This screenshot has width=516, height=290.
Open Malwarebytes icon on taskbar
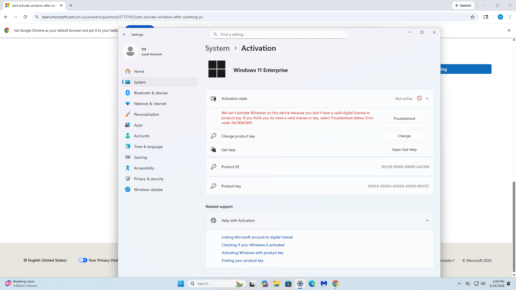pyautogui.click(x=324, y=284)
